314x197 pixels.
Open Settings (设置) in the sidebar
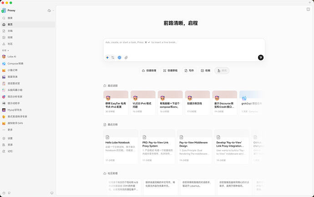click(28, 138)
